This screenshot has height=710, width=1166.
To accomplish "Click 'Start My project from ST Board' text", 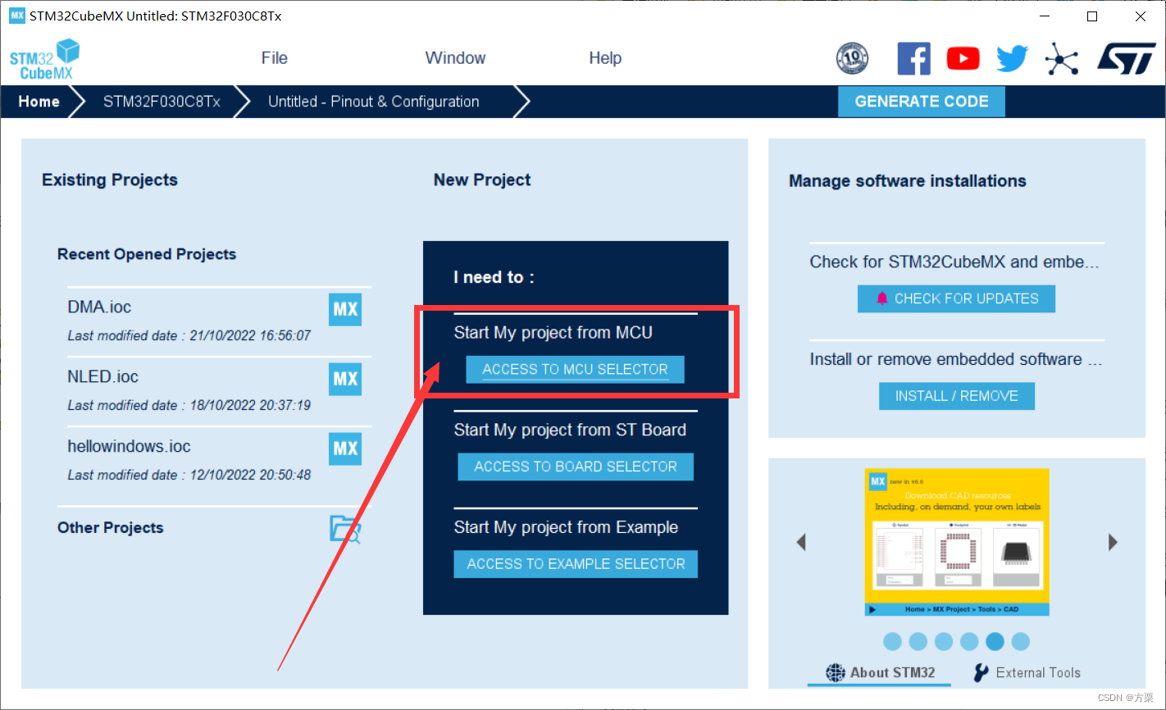I will 570,430.
